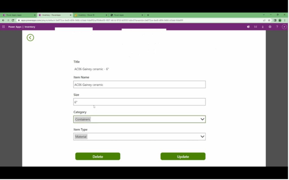Select the Containers category option
This screenshot has width=289, height=180.
pyautogui.click(x=82, y=119)
